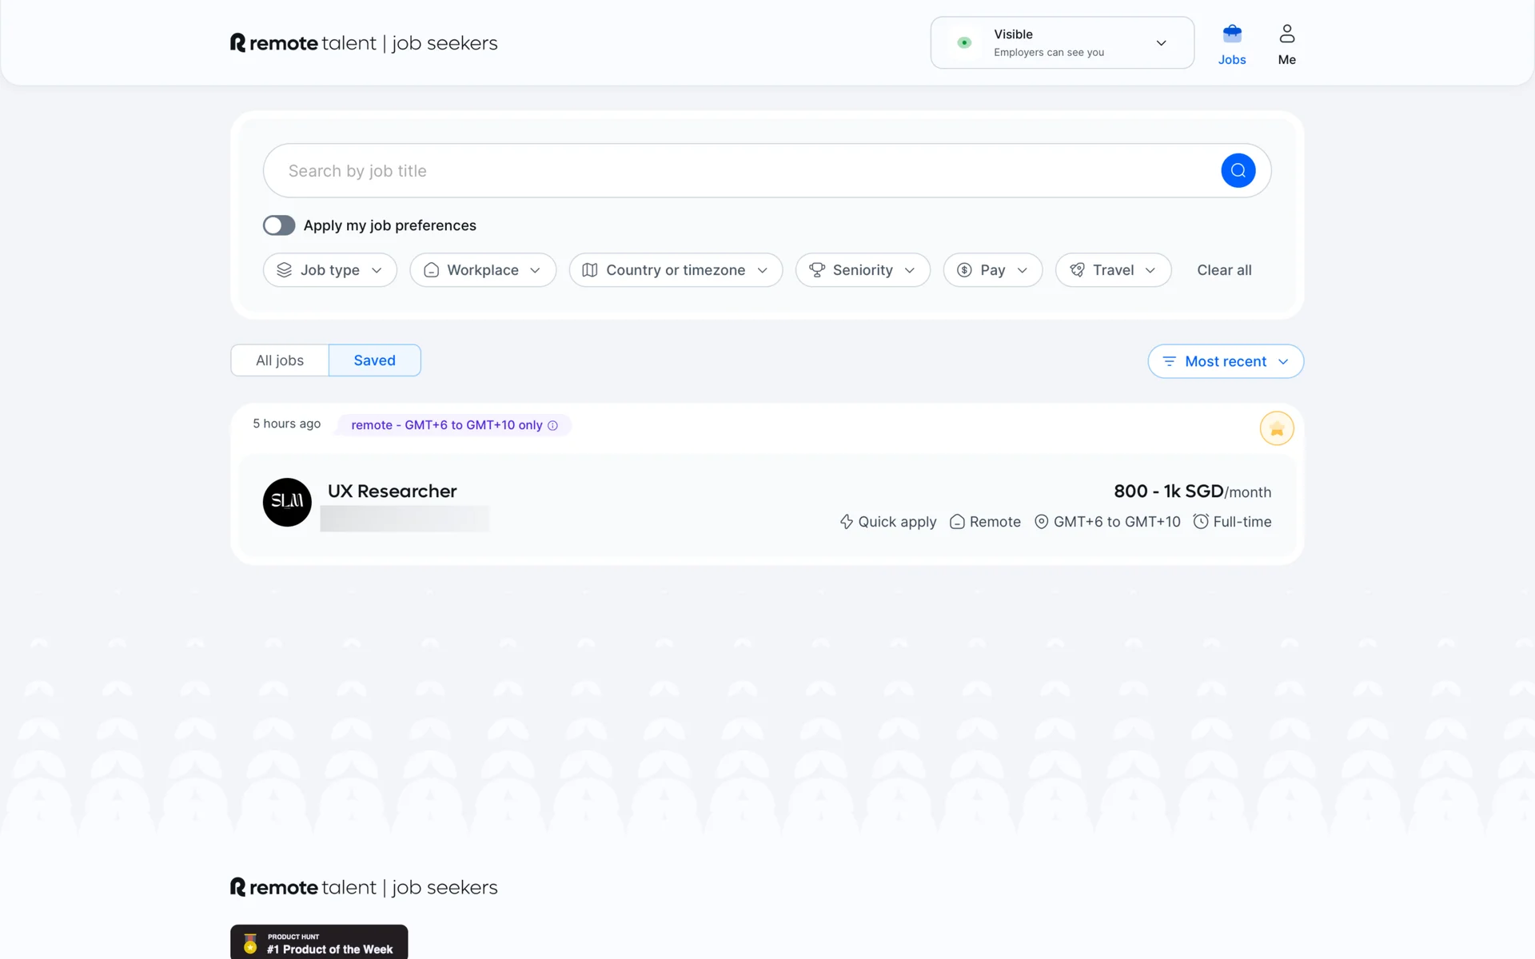This screenshot has height=959, width=1535.
Task: Open the Most recent sort dropdown
Action: coord(1225,361)
